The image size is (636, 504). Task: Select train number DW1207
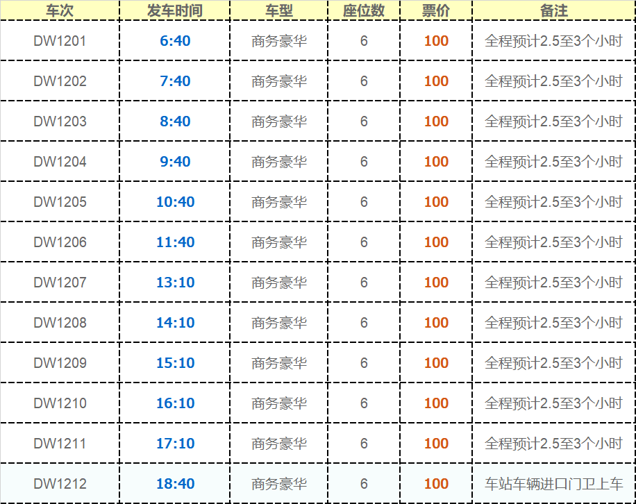60,283
